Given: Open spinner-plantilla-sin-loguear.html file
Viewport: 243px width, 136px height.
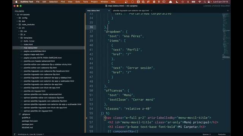Looking at the screenshot, I should pos(38,111).
